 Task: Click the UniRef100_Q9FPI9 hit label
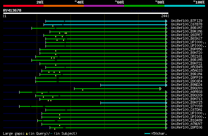(x=187, y=78)
